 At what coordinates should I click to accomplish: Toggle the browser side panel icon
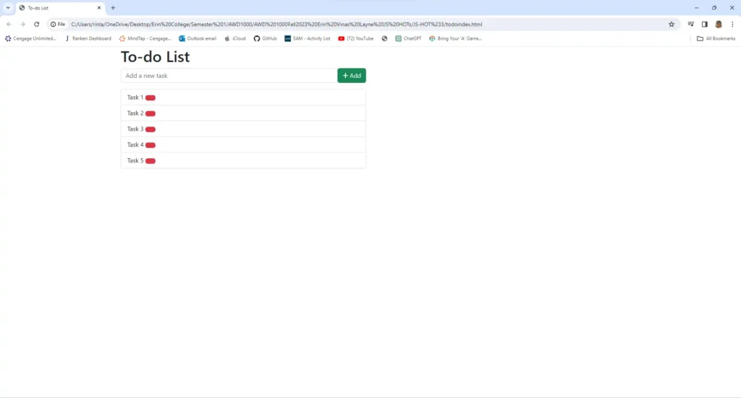pos(705,24)
